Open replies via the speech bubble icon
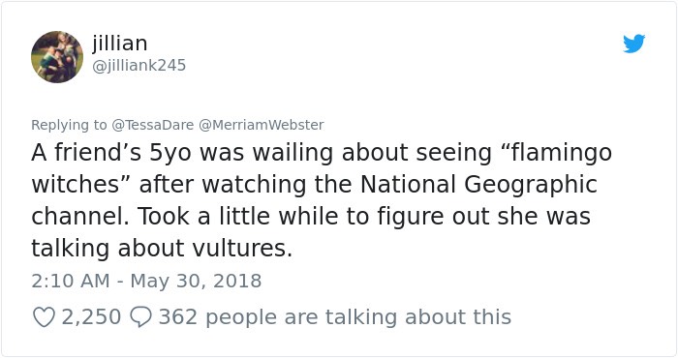 [141, 317]
